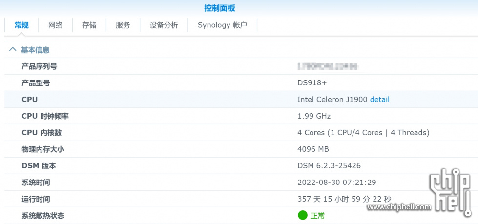Collapse the 基本信息 section chevron

point(13,49)
